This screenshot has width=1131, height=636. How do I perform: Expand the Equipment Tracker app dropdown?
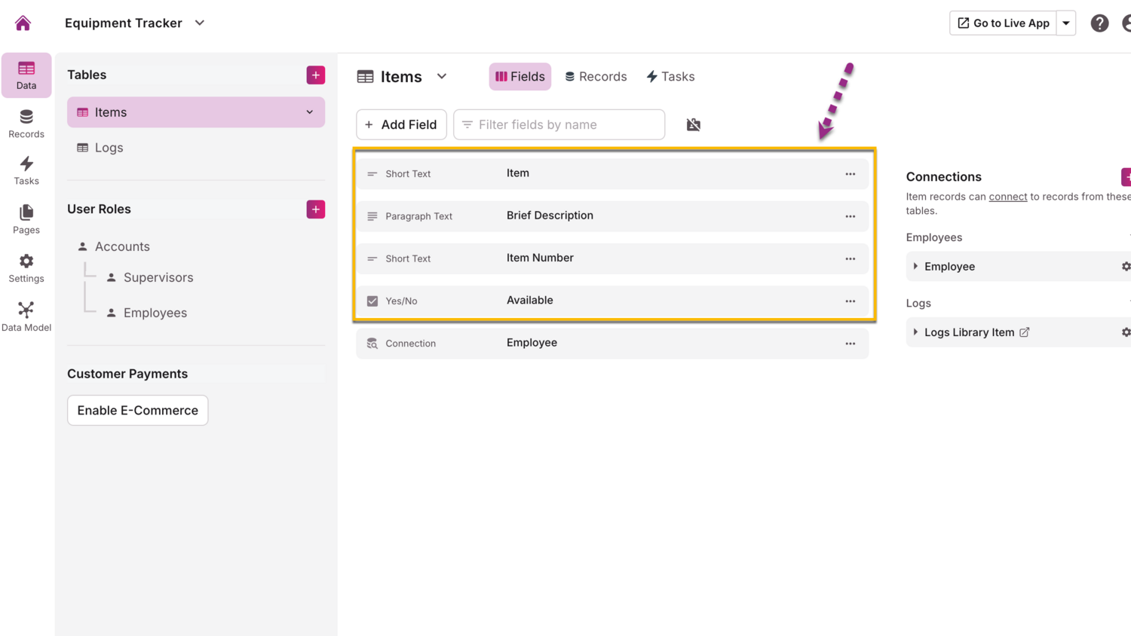(200, 23)
